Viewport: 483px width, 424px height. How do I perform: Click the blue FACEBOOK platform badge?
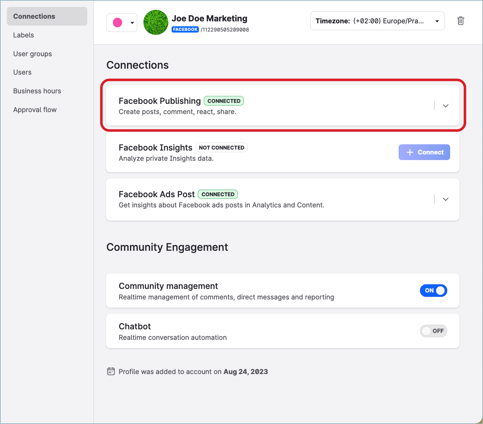pos(185,30)
